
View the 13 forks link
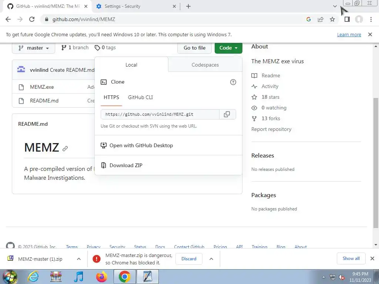point(266,119)
